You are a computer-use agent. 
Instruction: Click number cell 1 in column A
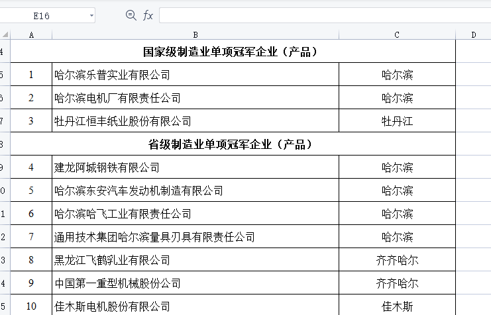click(31, 75)
